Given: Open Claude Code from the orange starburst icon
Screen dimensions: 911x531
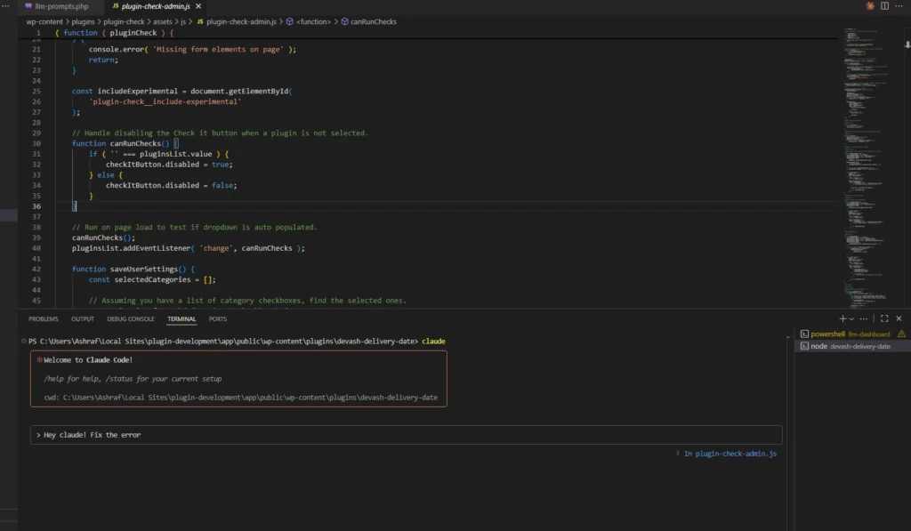Looking at the screenshot, I should tap(869, 6).
